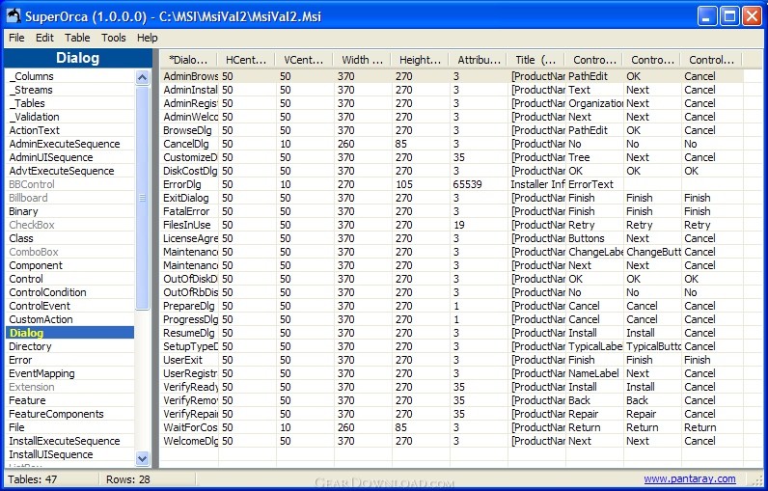768x491 pixels.
Task: Open the File menu
Action: (16, 38)
